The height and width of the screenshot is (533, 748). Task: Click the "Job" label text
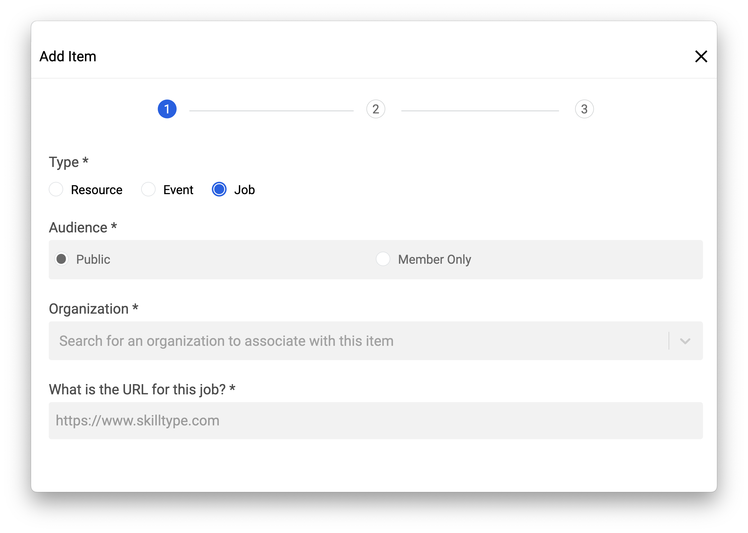pos(244,190)
